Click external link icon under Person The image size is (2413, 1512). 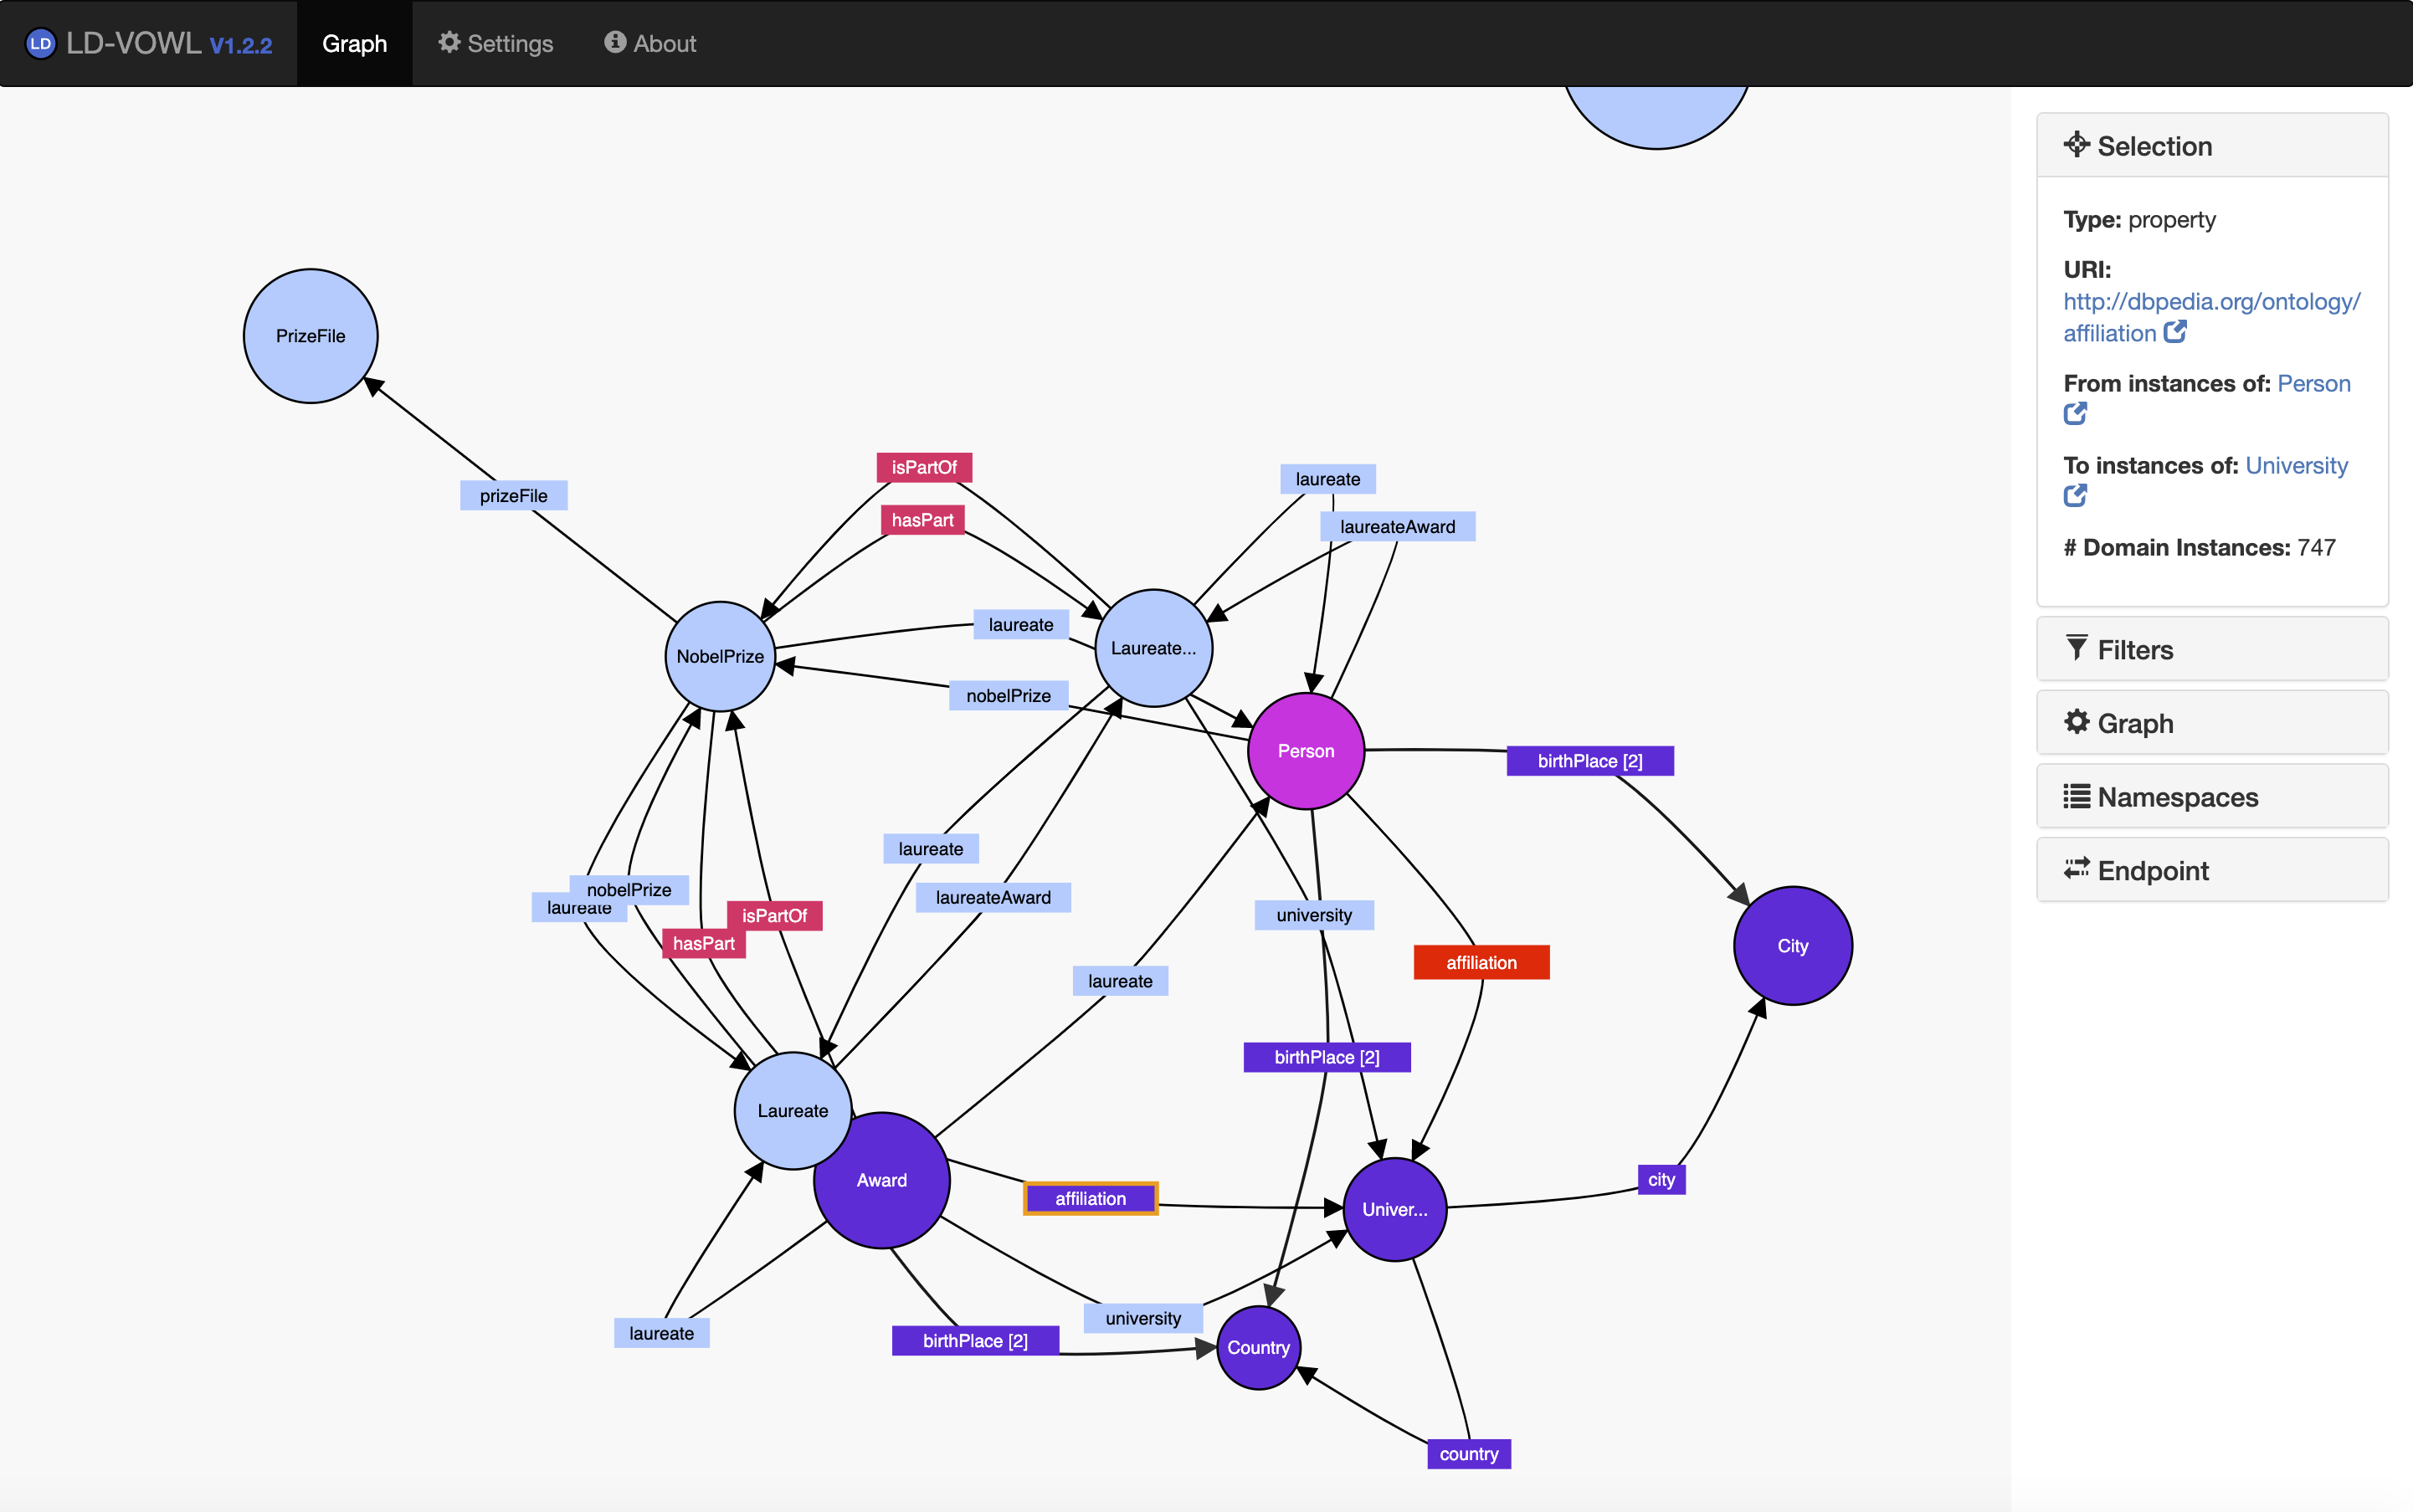coord(2075,413)
